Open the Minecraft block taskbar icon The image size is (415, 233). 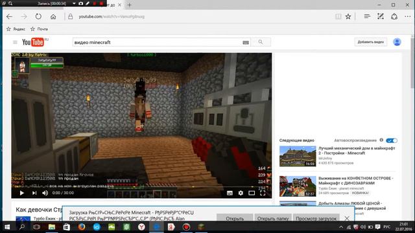(201, 227)
